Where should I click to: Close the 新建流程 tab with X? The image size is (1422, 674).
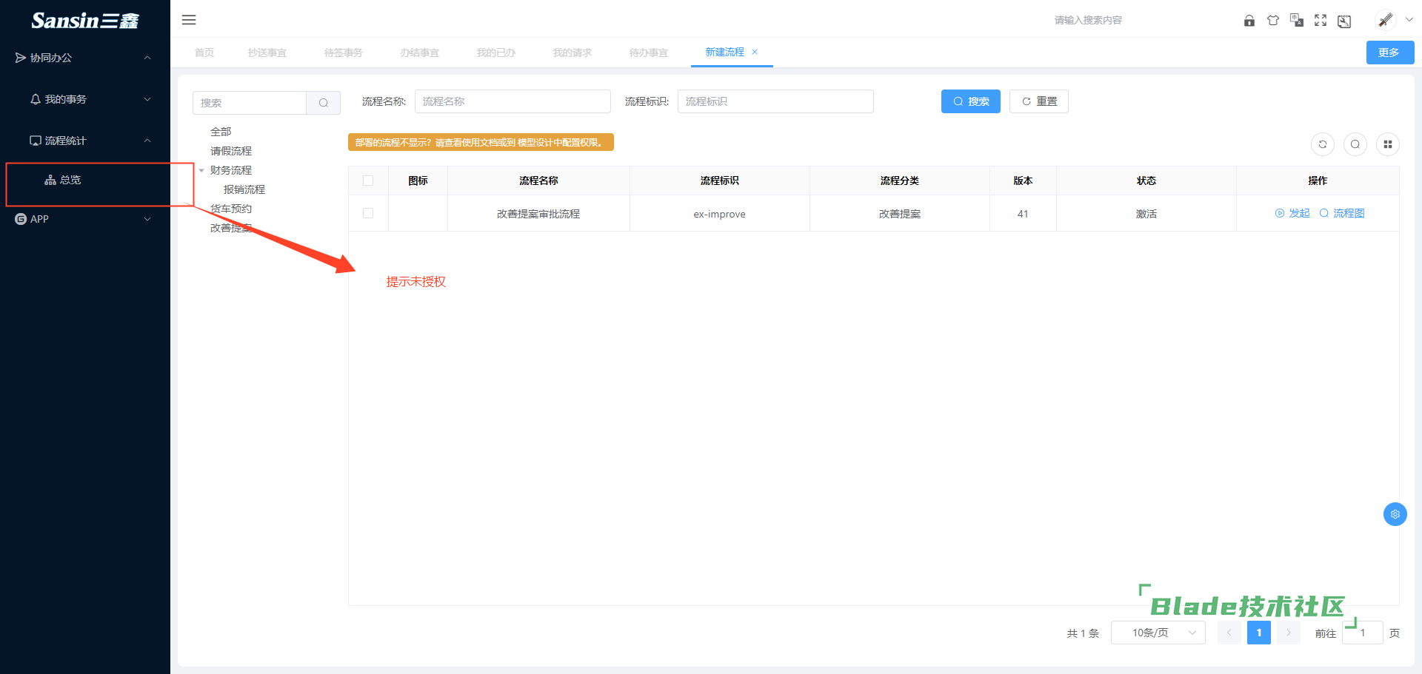(755, 52)
